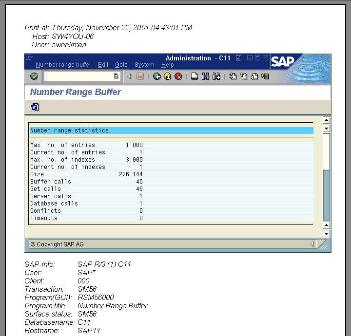This screenshot has width=351, height=336.
Task: Click Find Next binoculars-plus icon
Action: click(x=216, y=76)
